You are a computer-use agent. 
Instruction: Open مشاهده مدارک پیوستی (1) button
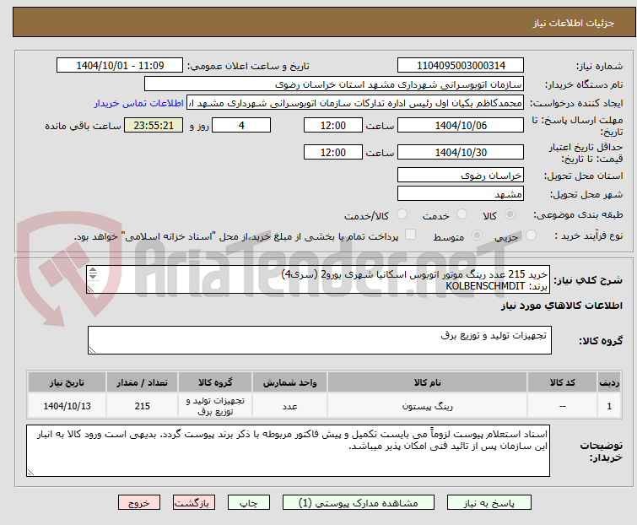358,503
